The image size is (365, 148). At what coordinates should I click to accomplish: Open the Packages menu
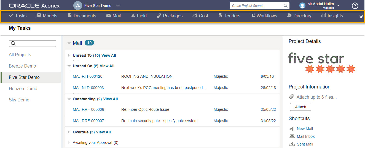pos(170,16)
